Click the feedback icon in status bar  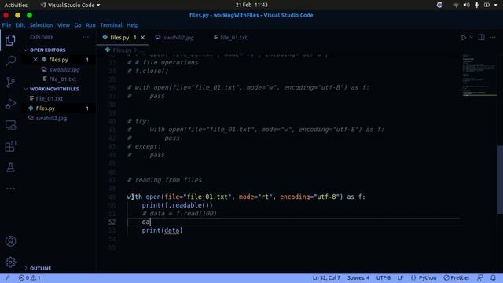(480, 277)
